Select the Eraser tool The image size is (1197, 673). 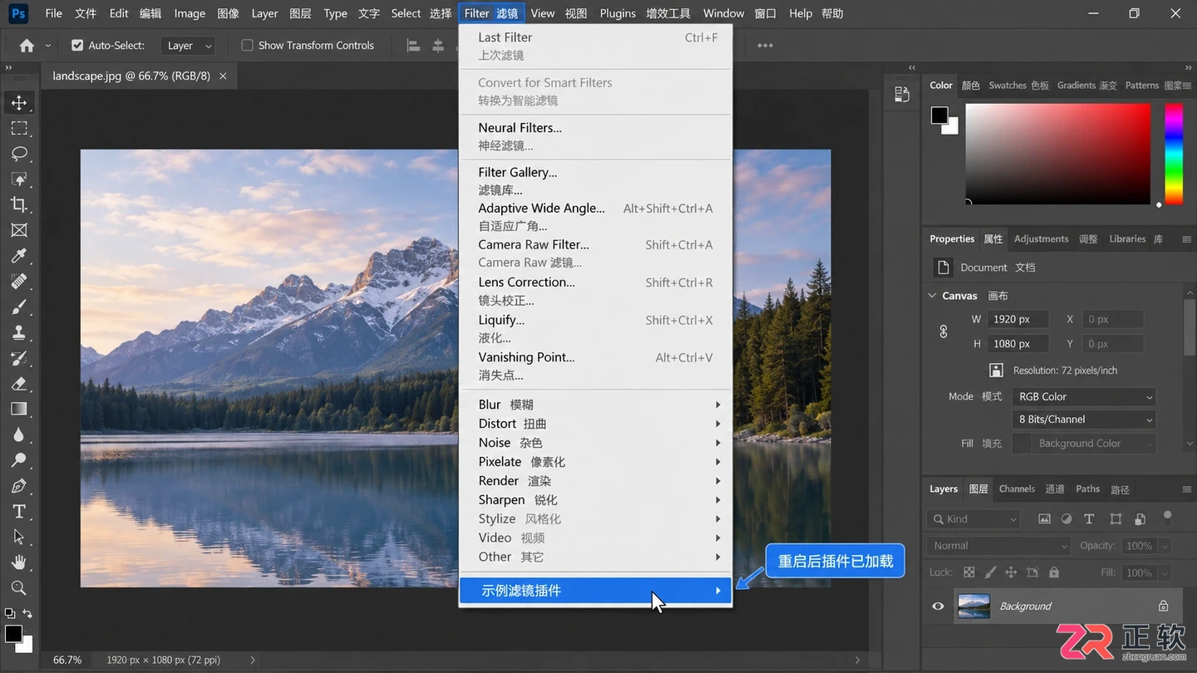[19, 384]
